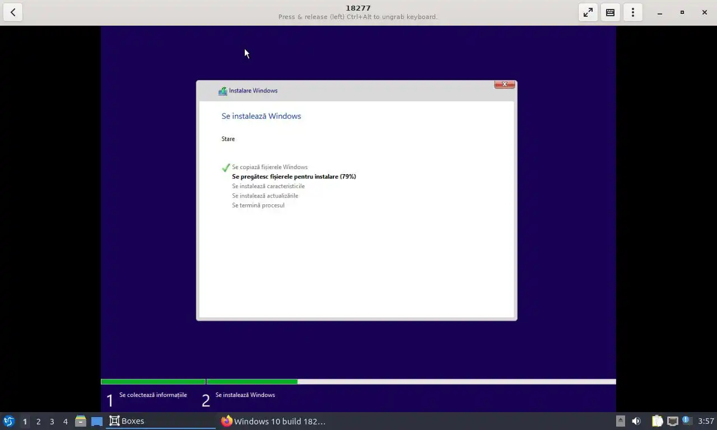Open the LXQt start menu
This screenshot has height=430, width=717.
coord(9,421)
